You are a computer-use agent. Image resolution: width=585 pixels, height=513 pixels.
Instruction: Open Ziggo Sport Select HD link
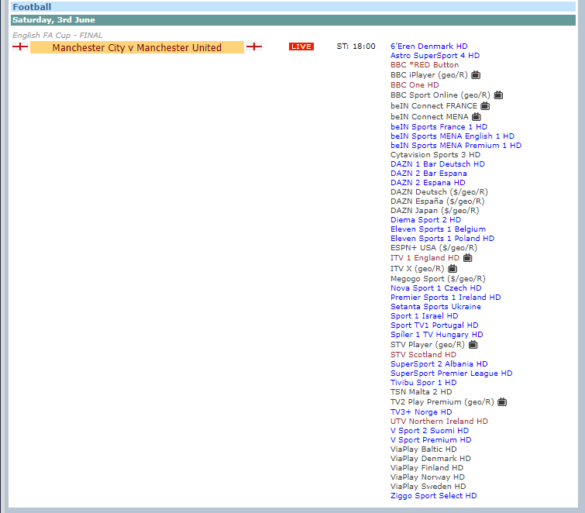point(434,496)
